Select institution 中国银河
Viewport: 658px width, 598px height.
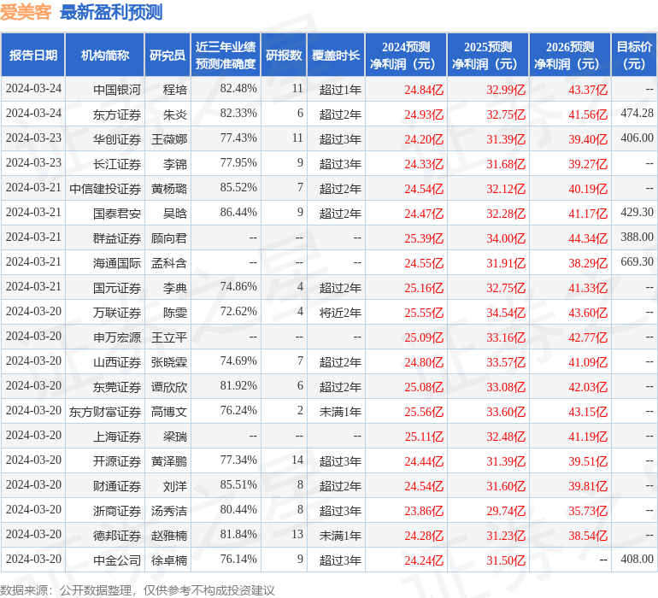click(x=117, y=90)
